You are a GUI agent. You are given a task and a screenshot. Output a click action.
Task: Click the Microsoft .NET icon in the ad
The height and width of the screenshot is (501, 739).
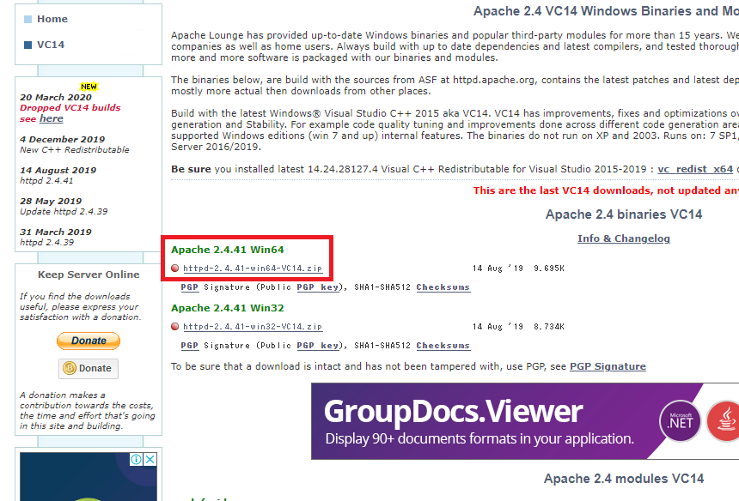[x=680, y=420]
